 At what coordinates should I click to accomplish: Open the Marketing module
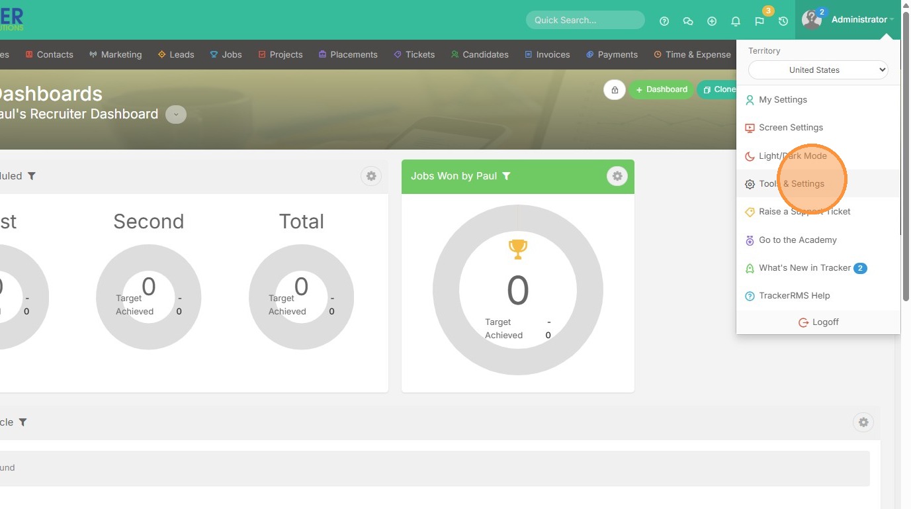coord(116,54)
